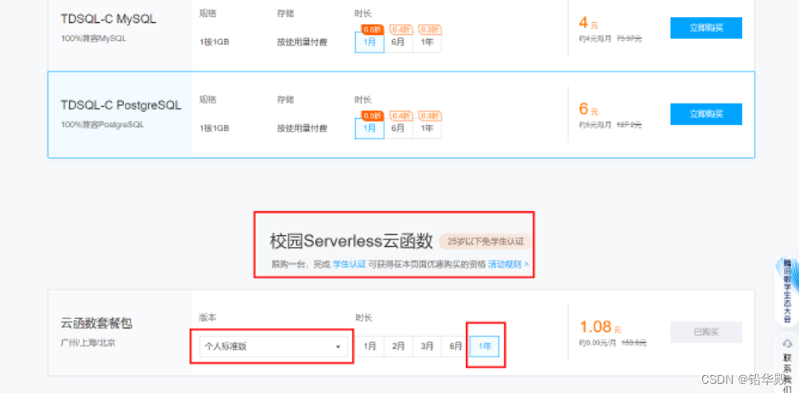Click the 云函数套餐包 product title
The image size is (799, 393).
coord(96,323)
